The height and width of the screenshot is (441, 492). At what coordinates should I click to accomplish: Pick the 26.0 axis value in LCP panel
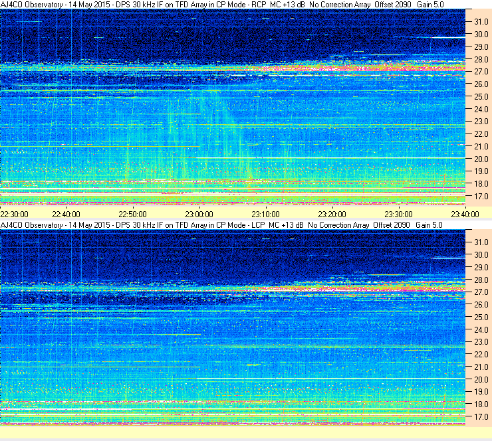click(481, 304)
